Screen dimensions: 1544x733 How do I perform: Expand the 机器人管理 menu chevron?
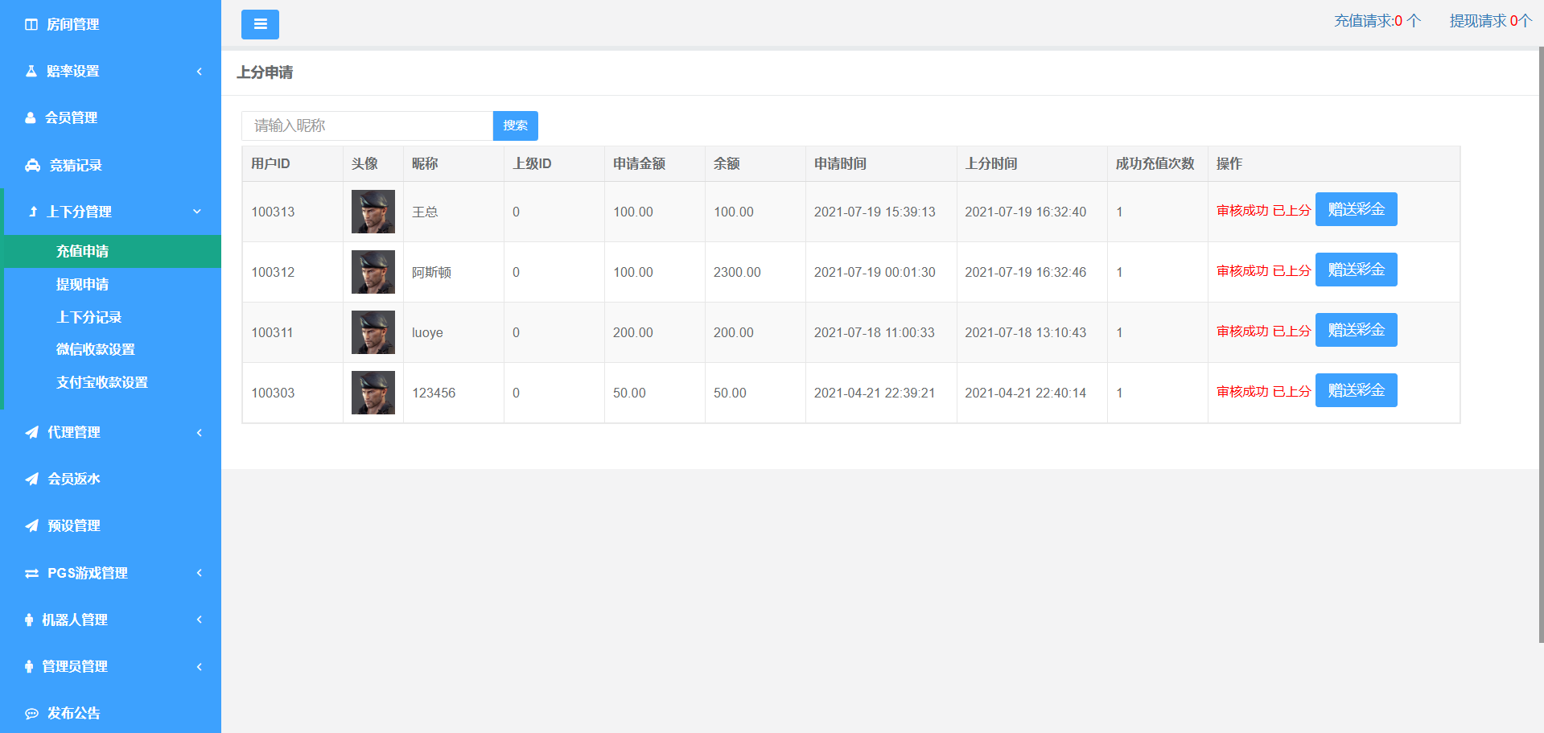tap(199, 620)
